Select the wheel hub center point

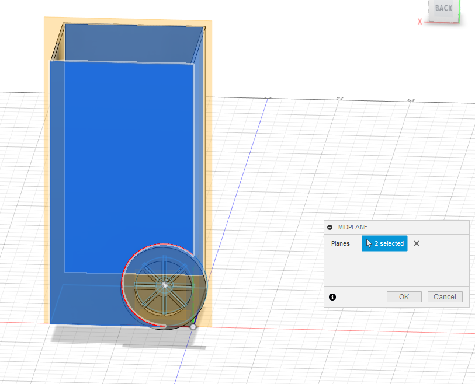(x=165, y=285)
